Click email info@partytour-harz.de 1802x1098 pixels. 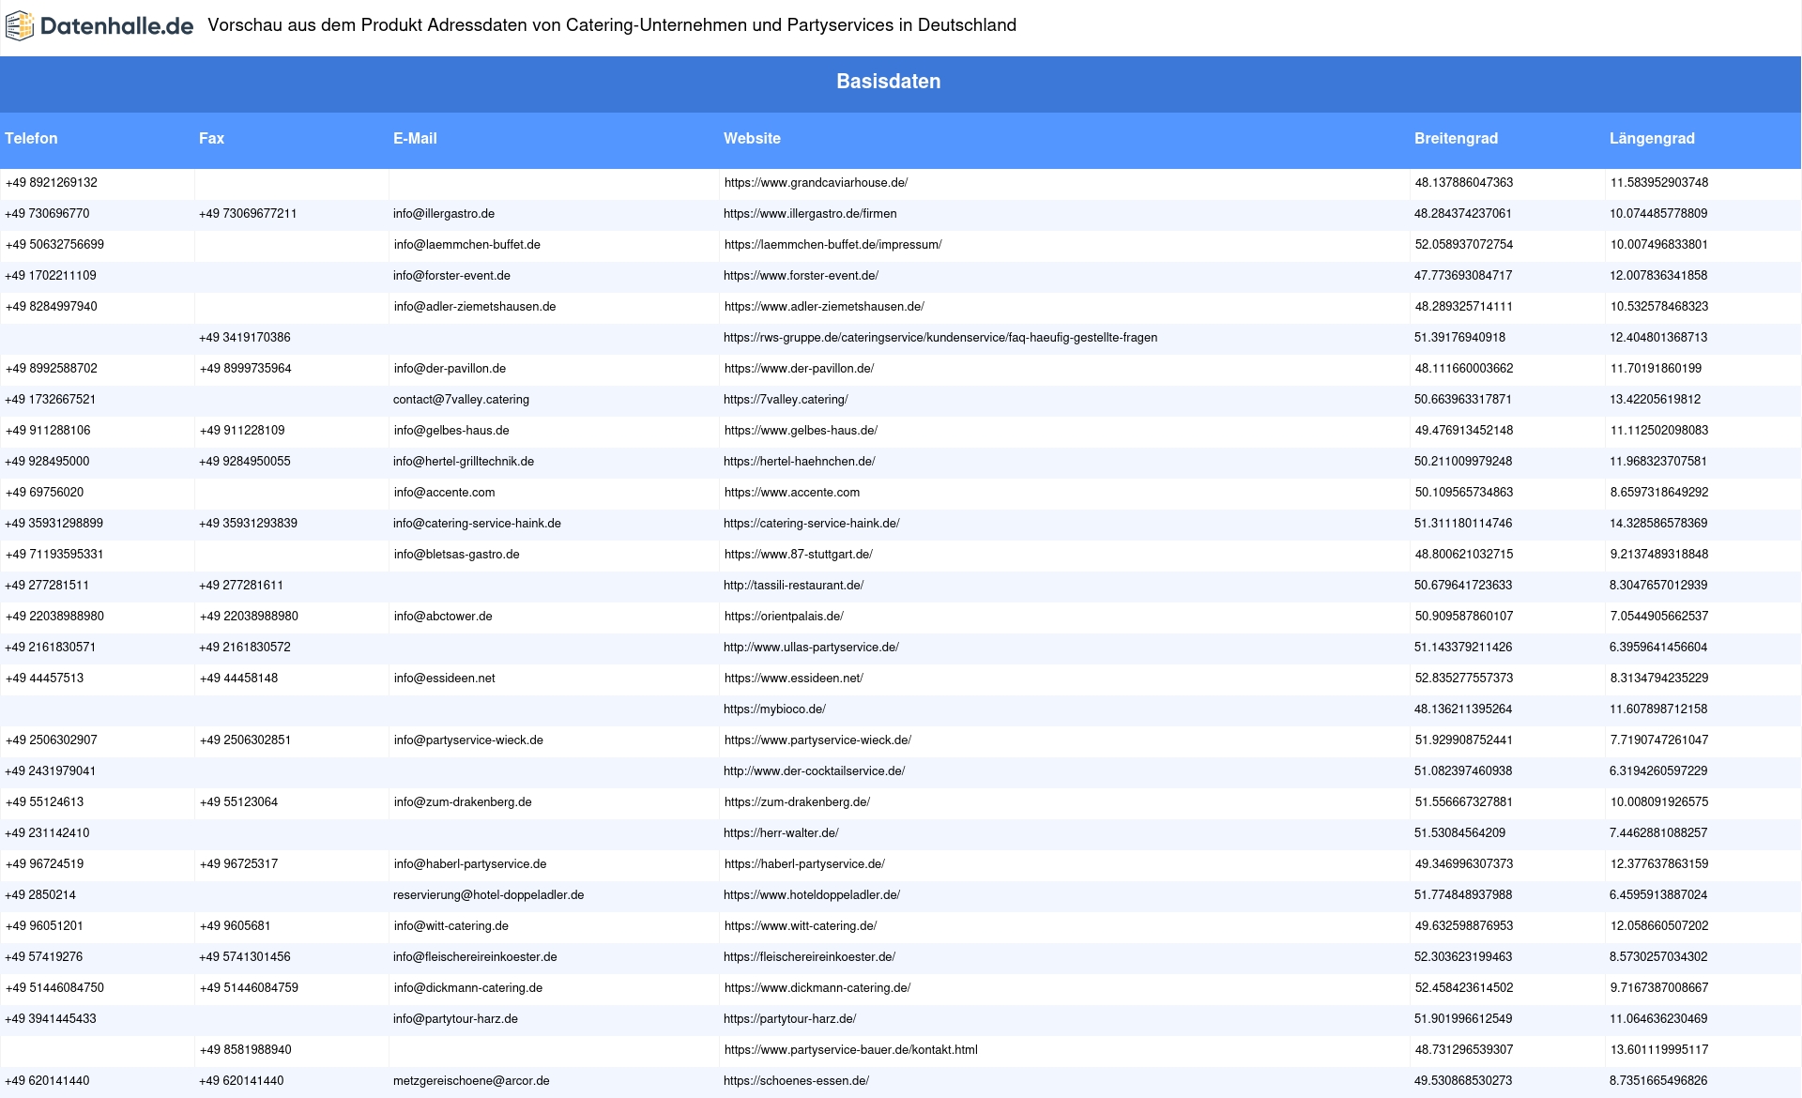[x=455, y=1019]
